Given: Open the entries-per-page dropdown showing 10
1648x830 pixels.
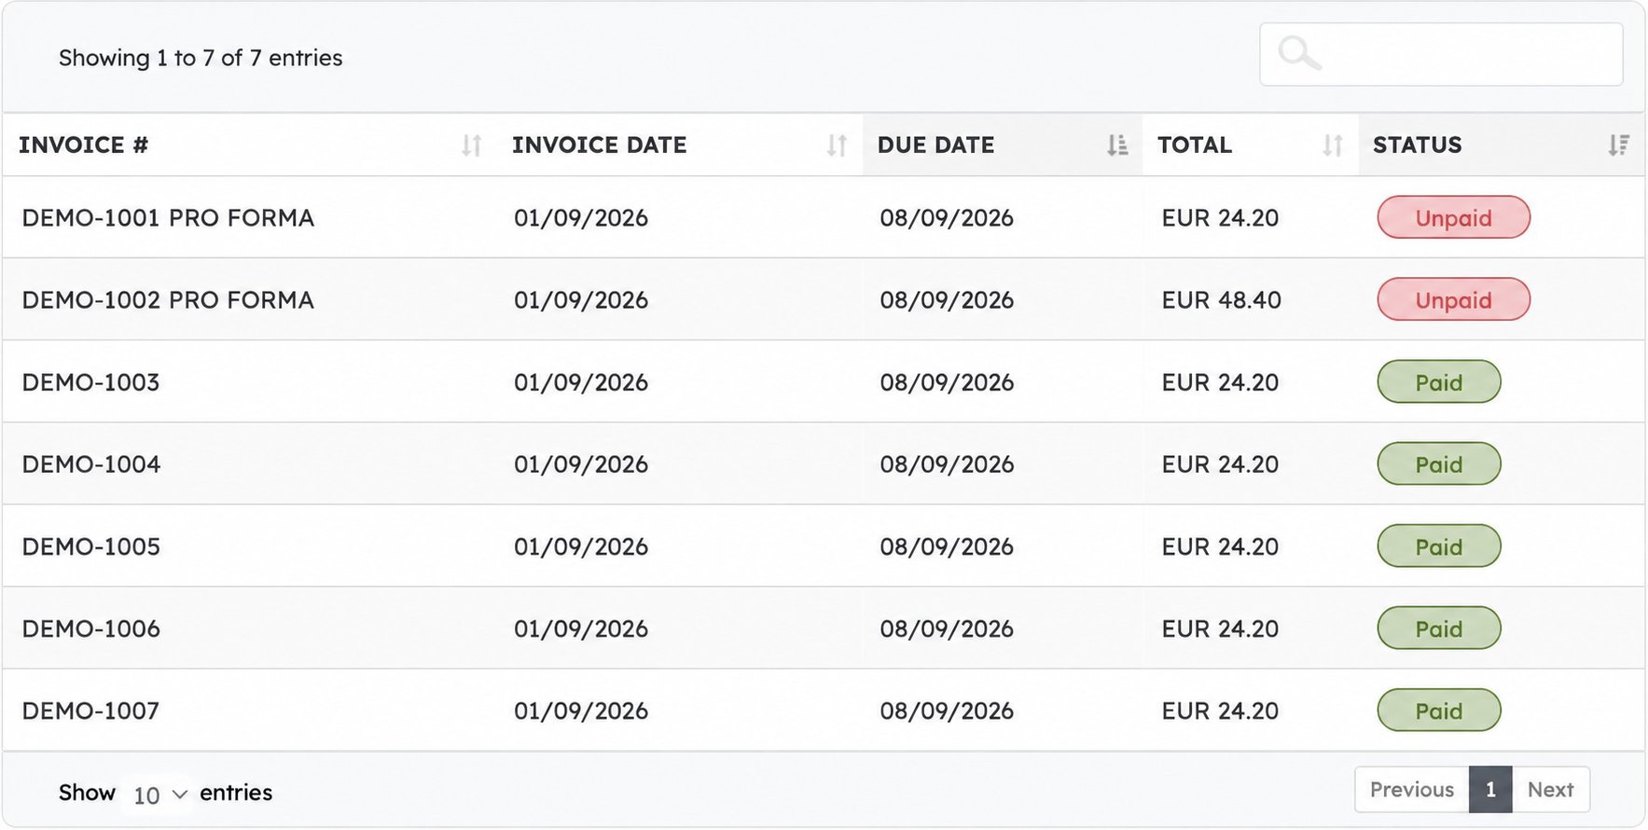Looking at the screenshot, I should 159,795.
